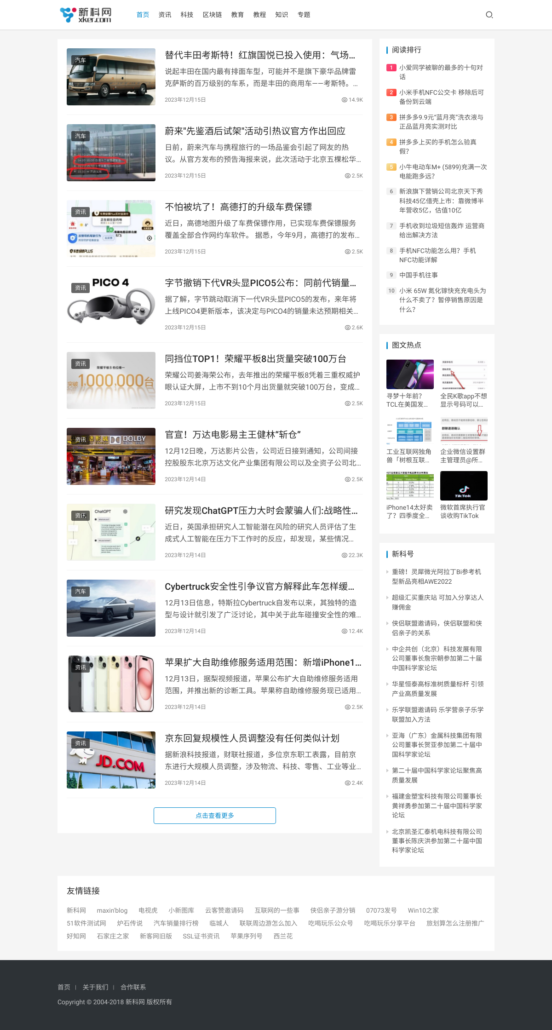Visit the 苹果序列号 friend link

(247, 936)
